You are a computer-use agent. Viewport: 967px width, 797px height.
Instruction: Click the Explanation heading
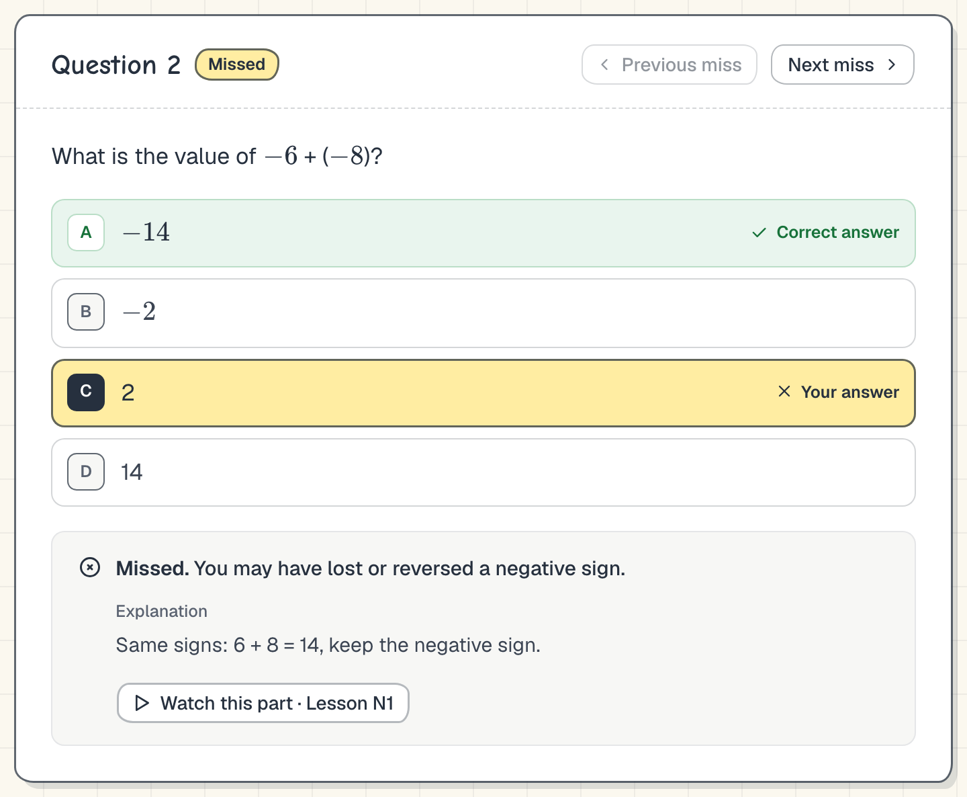coord(162,612)
